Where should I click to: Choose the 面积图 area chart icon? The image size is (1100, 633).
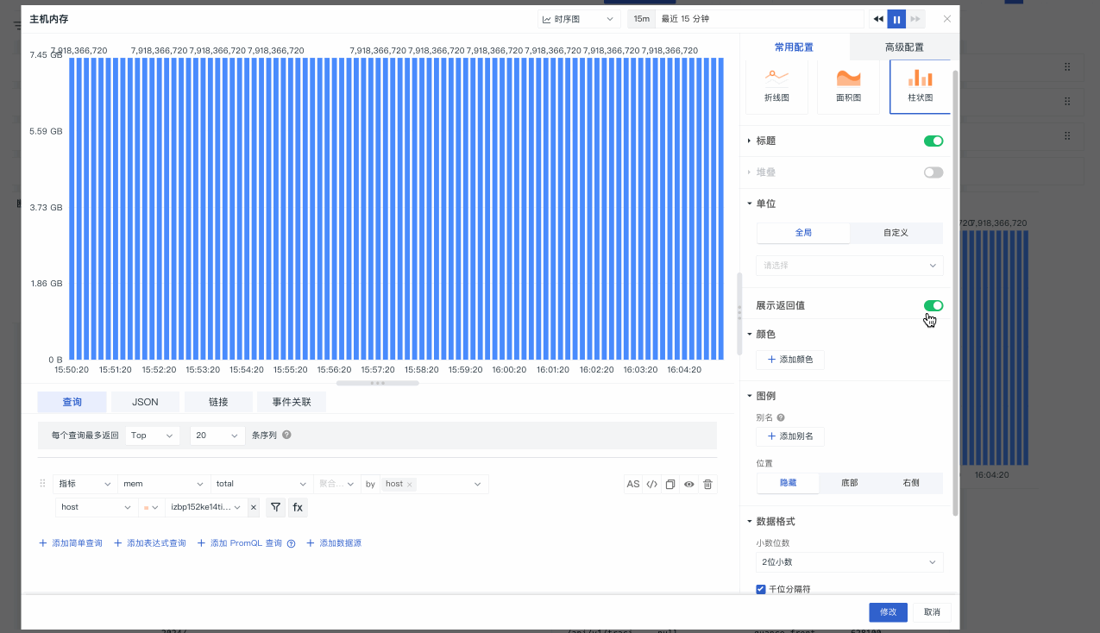click(848, 78)
